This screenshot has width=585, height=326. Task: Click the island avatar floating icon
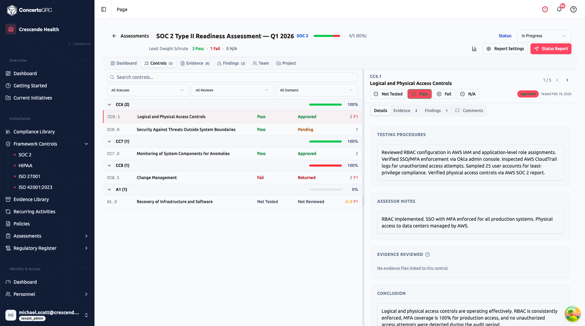(x=572, y=313)
